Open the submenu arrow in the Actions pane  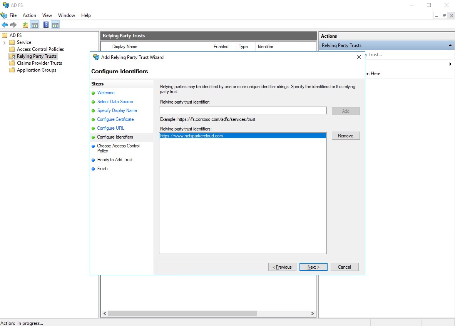[450, 64]
